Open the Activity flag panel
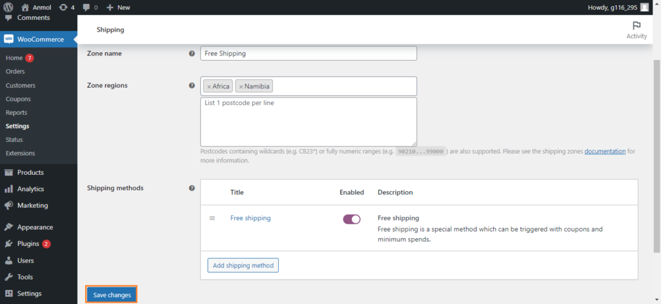The image size is (661, 304). point(636,30)
